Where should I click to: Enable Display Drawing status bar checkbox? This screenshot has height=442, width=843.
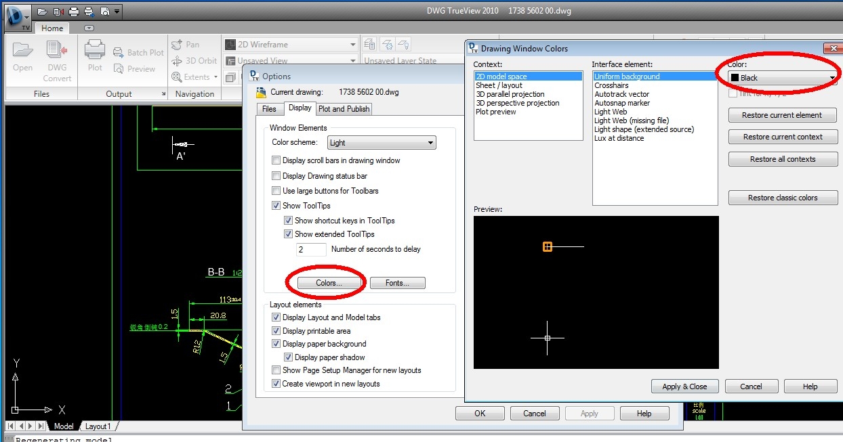coord(276,176)
